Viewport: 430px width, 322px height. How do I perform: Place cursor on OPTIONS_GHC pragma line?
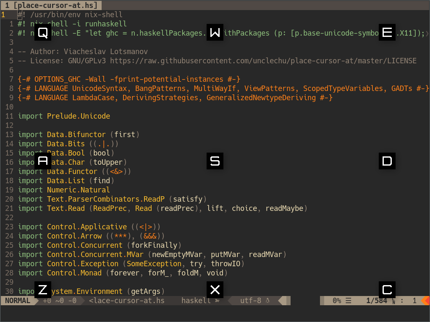pyautogui.click(x=129, y=79)
